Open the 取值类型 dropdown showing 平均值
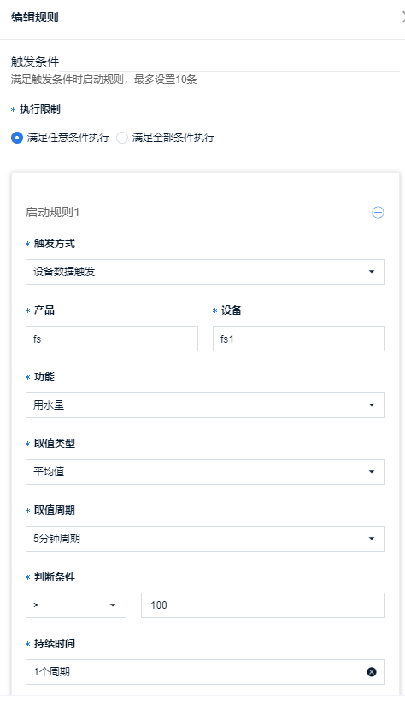The height and width of the screenshot is (702, 405). (205, 472)
